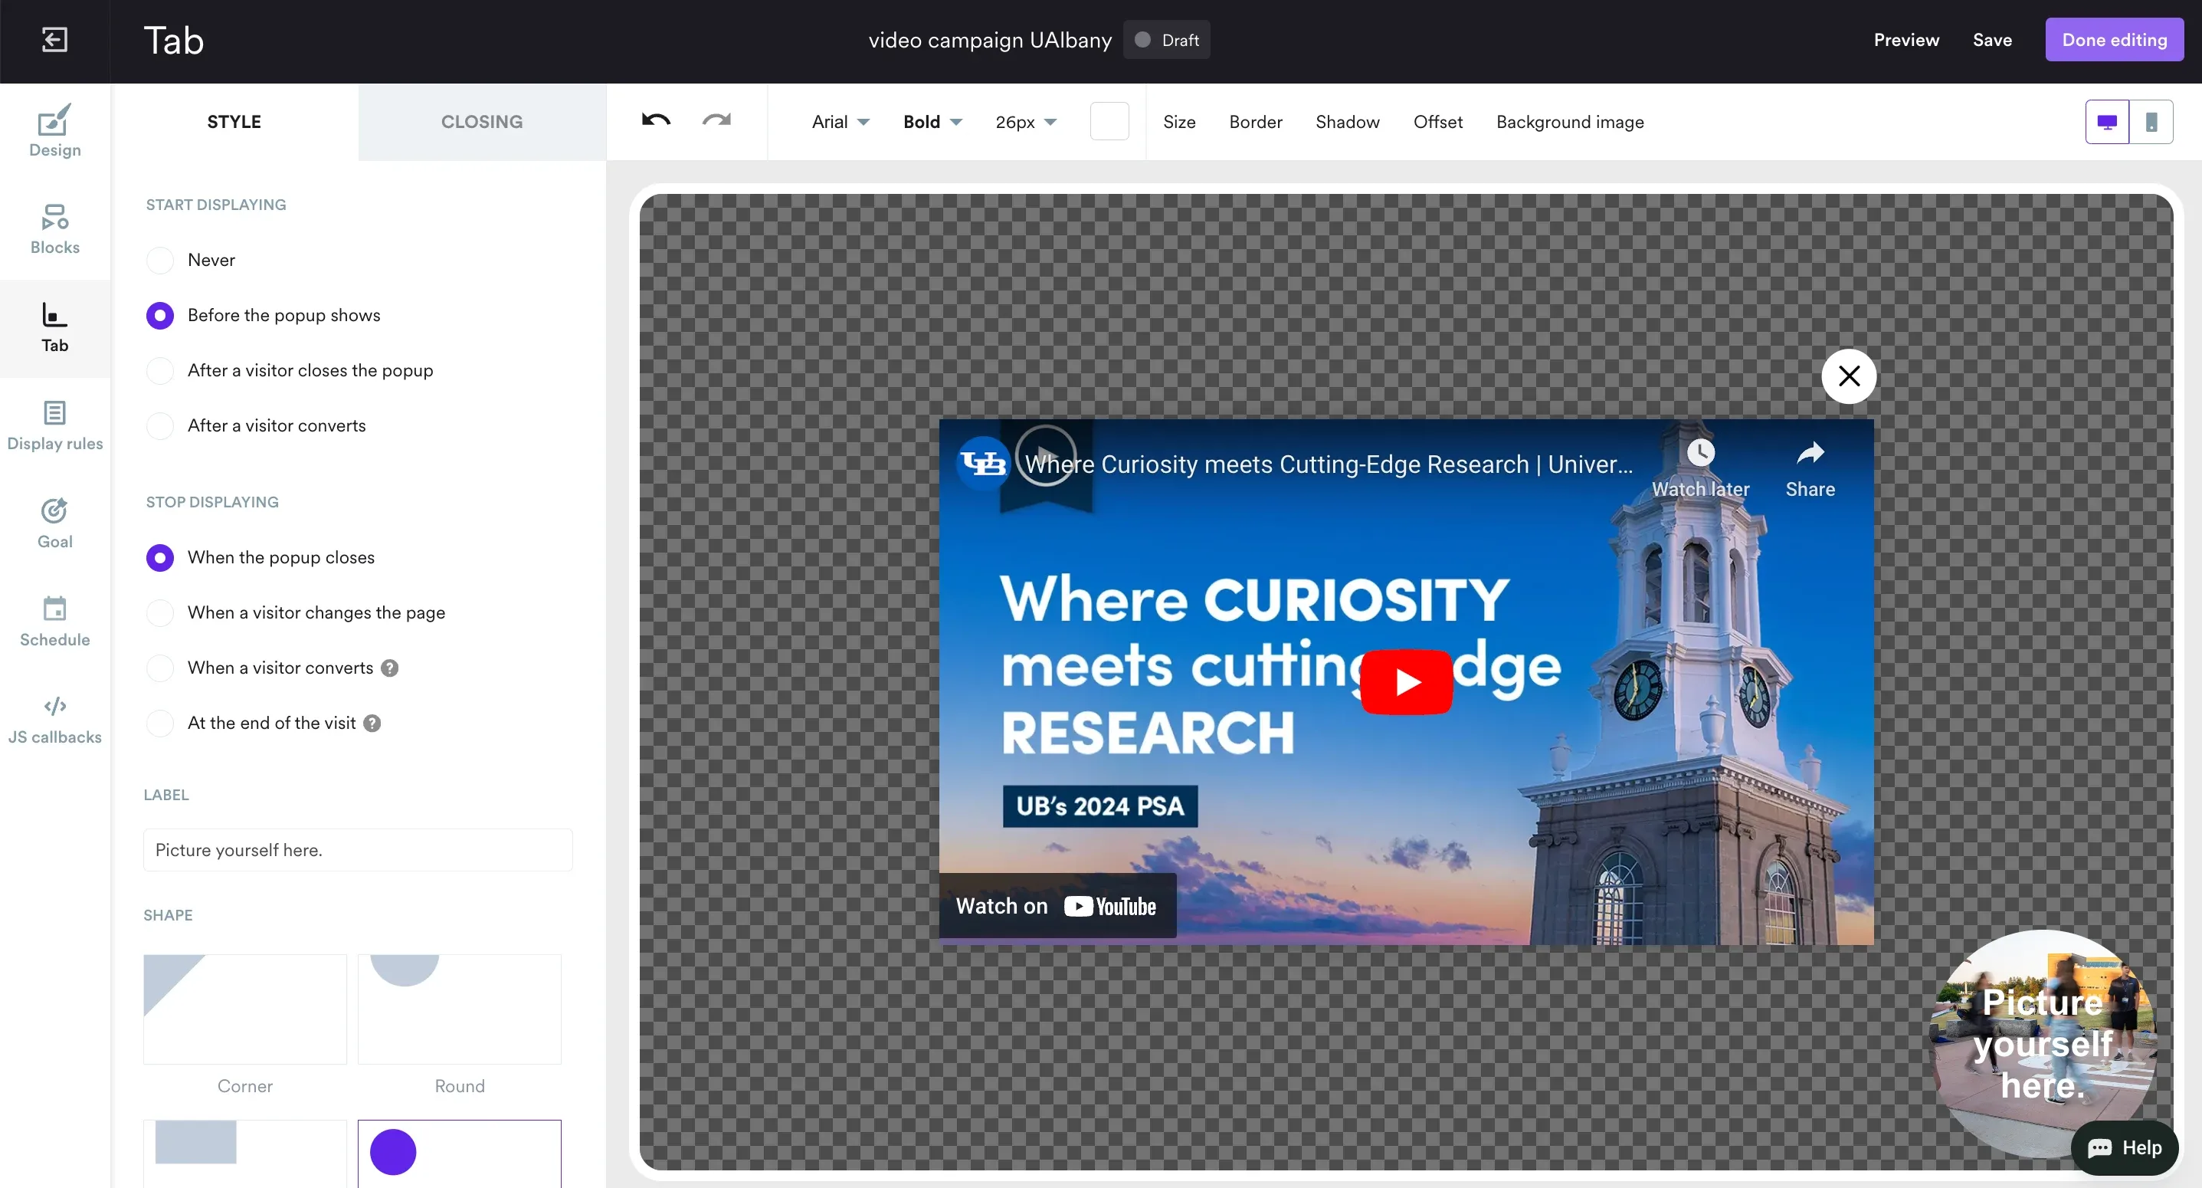Select After a visitor closes the popup
Screen dimensions: 2202x1188
(160, 370)
